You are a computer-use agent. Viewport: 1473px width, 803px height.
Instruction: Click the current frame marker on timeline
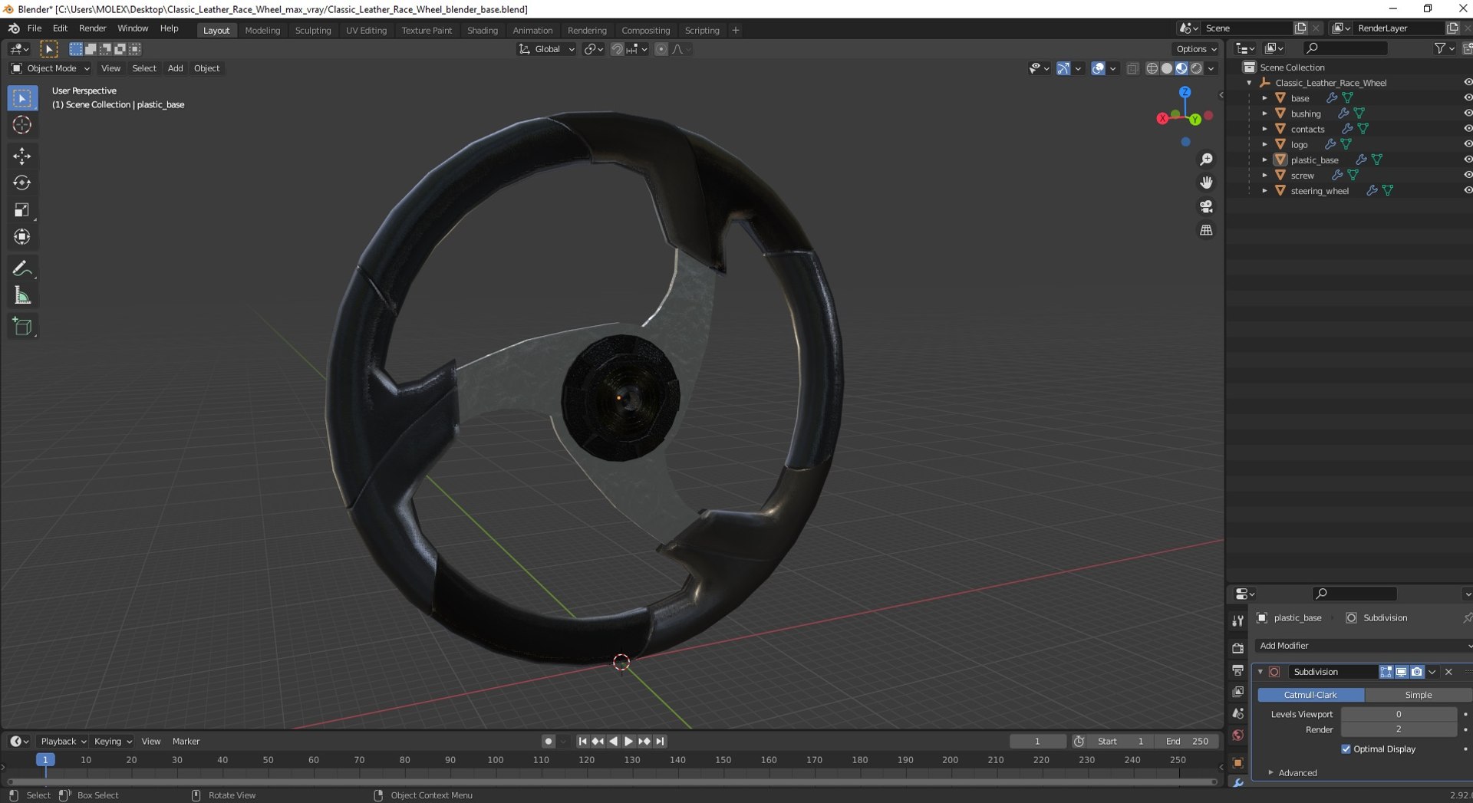click(45, 760)
